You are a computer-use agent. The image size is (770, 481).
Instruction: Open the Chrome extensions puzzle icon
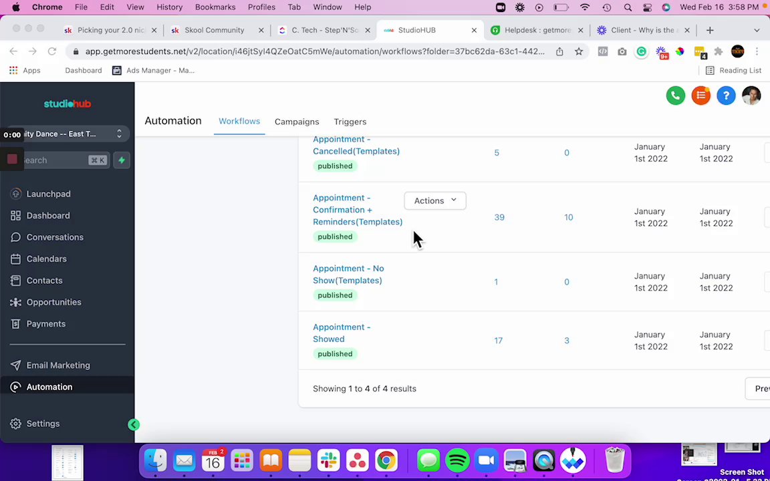(x=719, y=51)
